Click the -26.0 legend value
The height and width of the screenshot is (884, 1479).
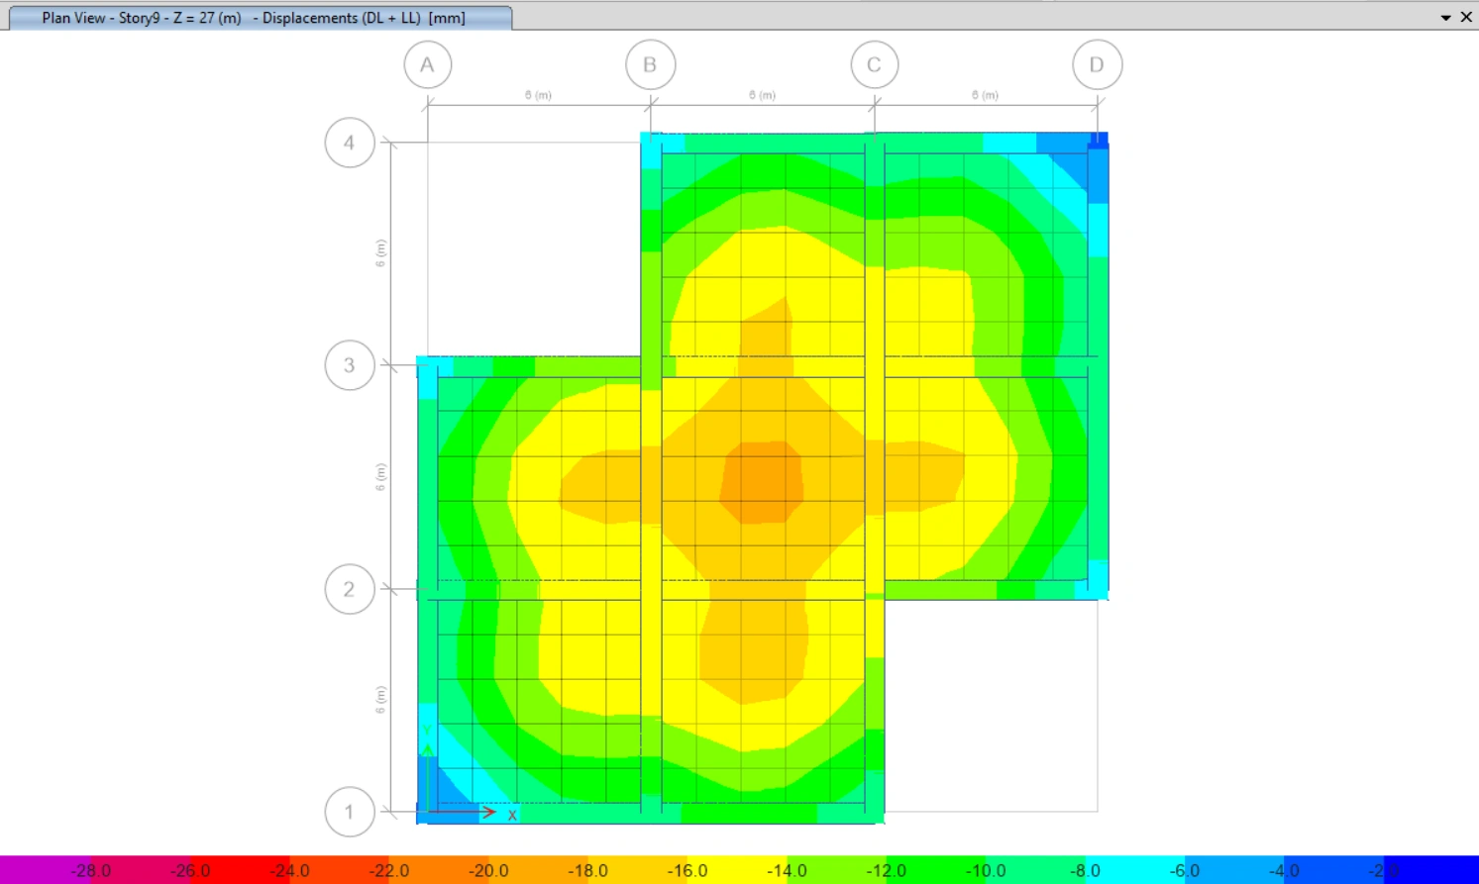(x=190, y=871)
